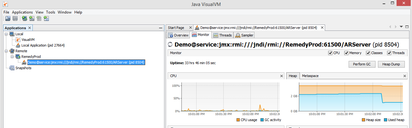Click the Java VisualVM logo in title bar

click(6, 4)
